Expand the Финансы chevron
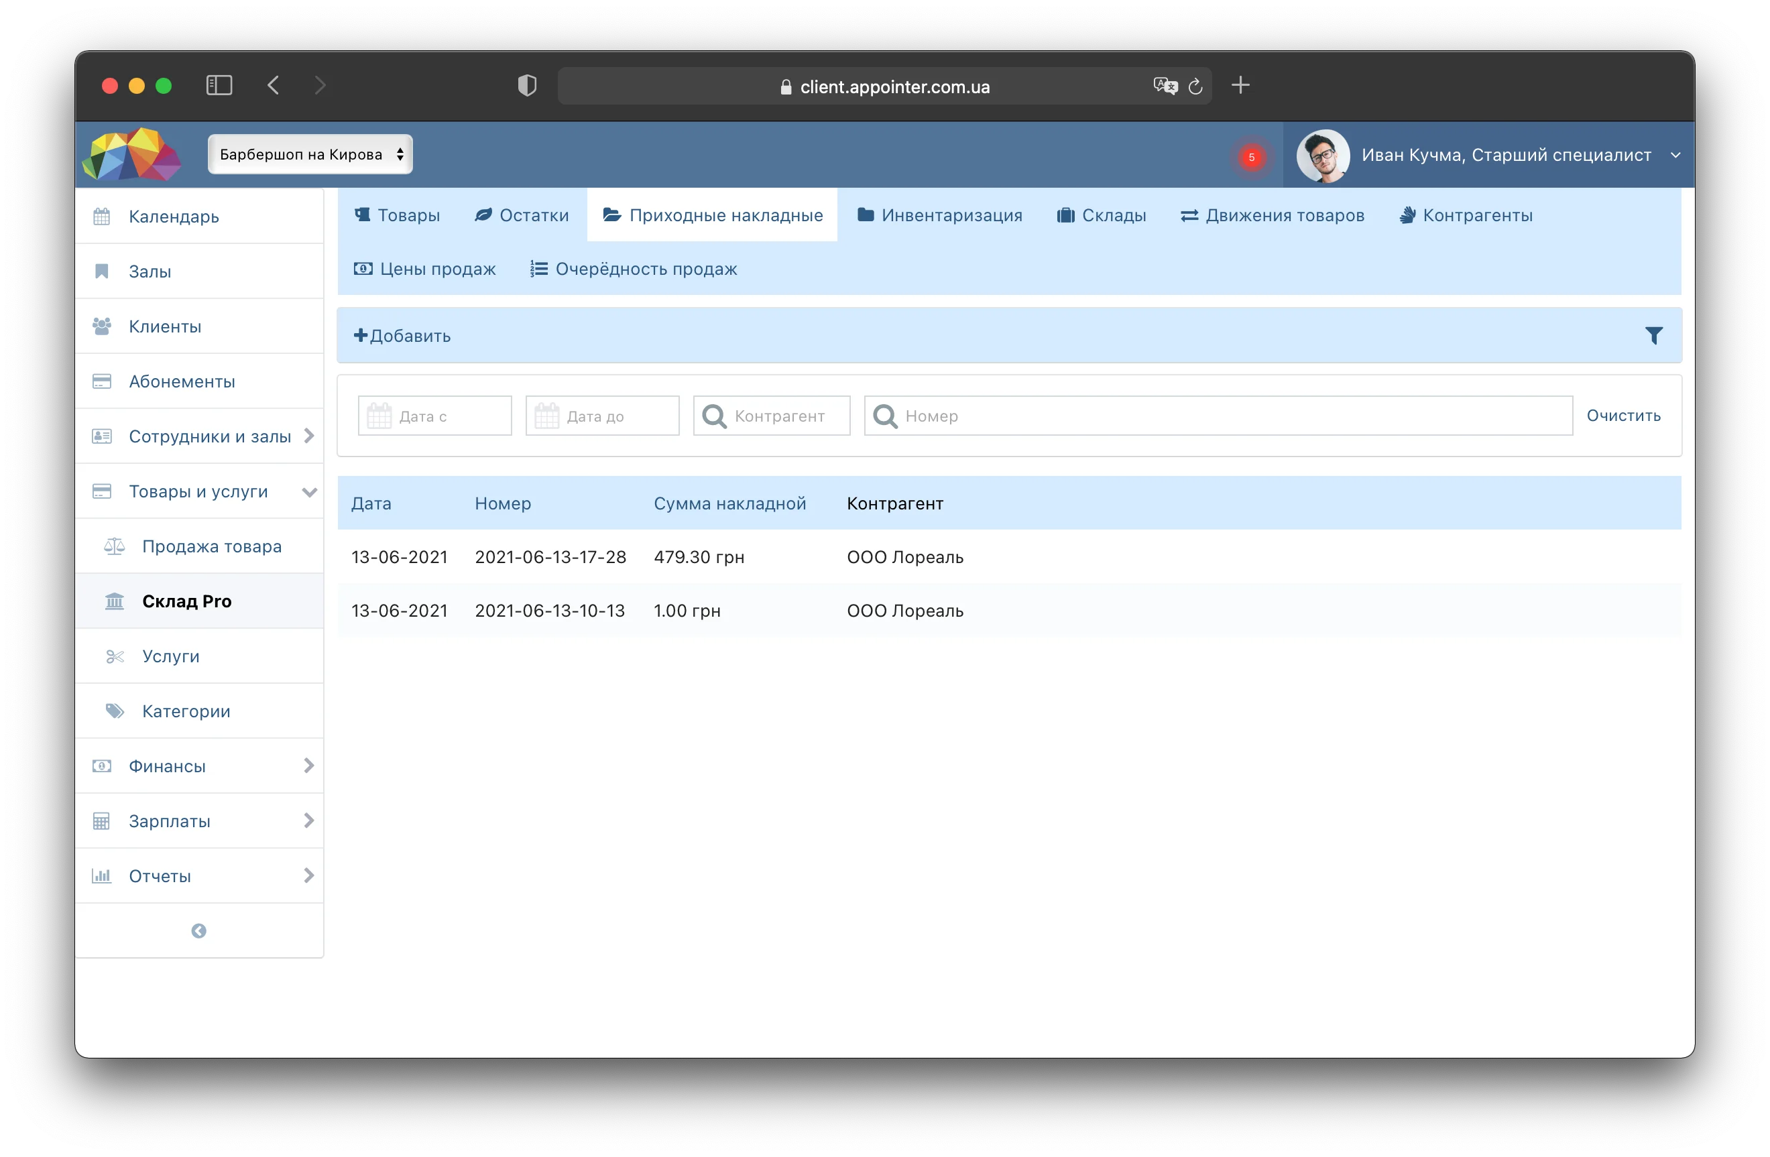 [x=308, y=765]
